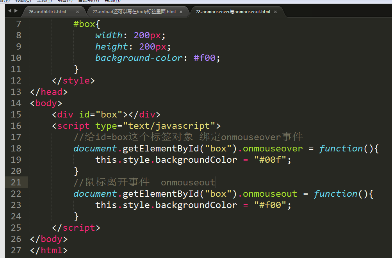
Task: Click the "#00f" string
Action: (270, 160)
